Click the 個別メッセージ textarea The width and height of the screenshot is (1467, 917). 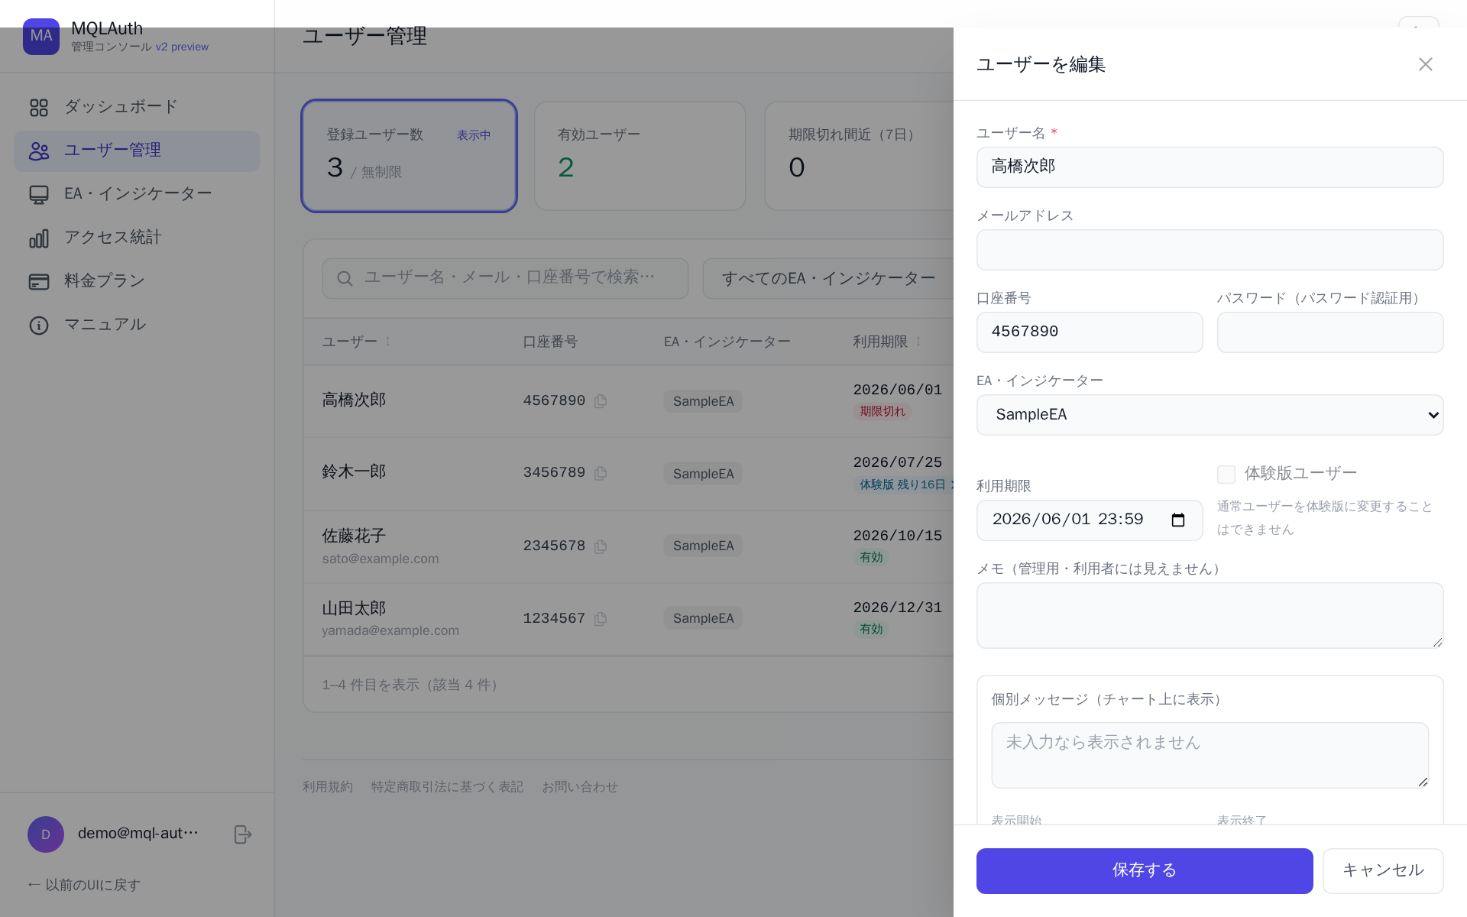coord(1210,755)
